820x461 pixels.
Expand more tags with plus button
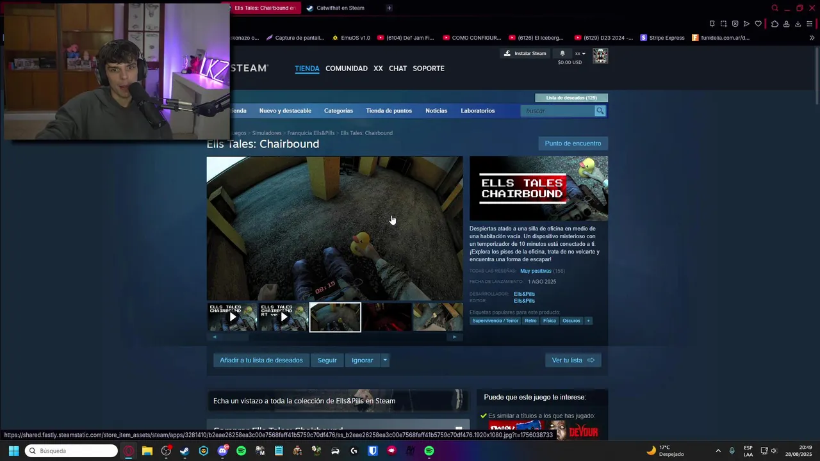588,321
